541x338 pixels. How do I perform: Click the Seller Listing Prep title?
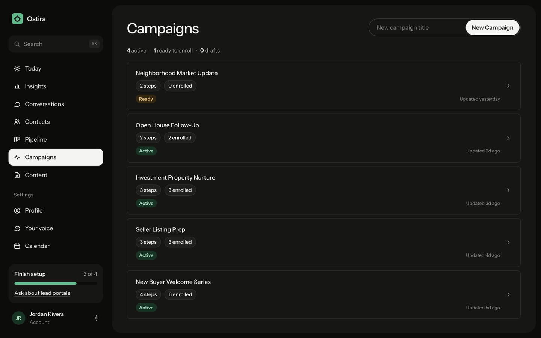coord(160,229)
